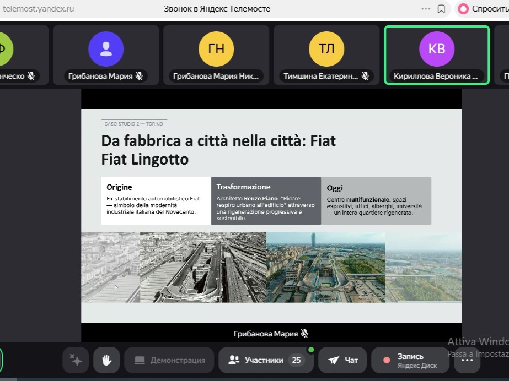The height and width of the screenshot is (381, 509).
Task: Click Грибанова Мария's blue person avatar
Action: point(106,49)
